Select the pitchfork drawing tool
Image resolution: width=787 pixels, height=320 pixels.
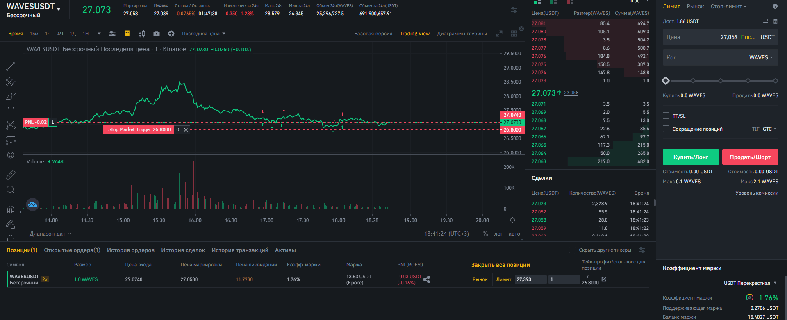point(11,81)
